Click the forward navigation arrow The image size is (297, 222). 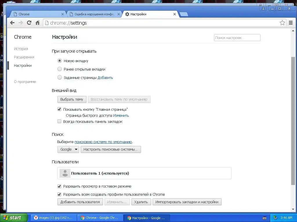21,23
